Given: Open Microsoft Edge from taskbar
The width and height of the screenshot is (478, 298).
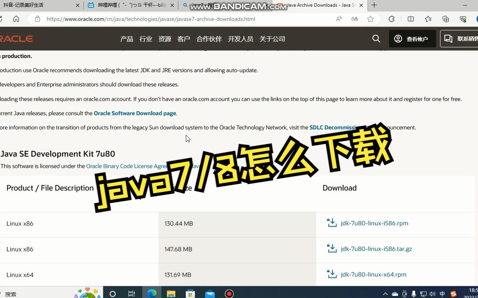Looking at the screenshot, I should (151, 294).
